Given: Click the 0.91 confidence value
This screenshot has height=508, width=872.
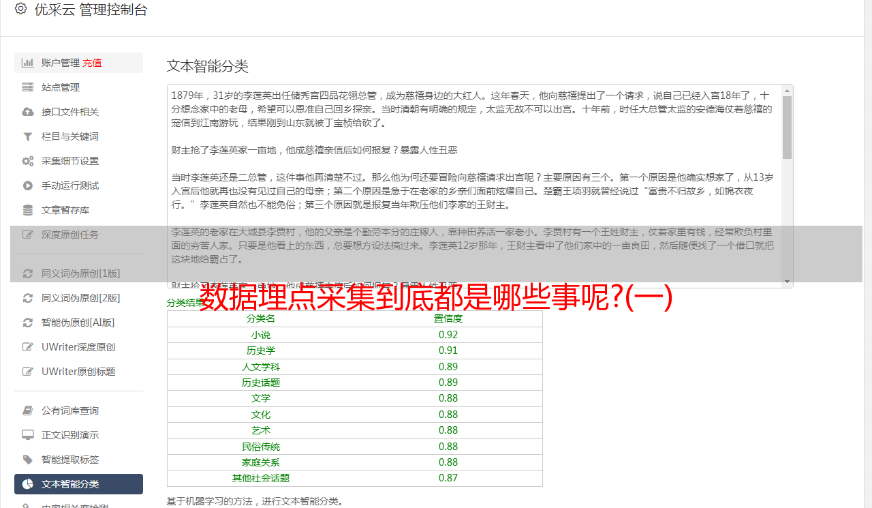Looking at the screenshot, I should 448,350.
